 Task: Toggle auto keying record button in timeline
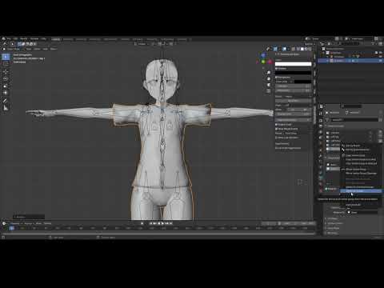coord(142,223)
